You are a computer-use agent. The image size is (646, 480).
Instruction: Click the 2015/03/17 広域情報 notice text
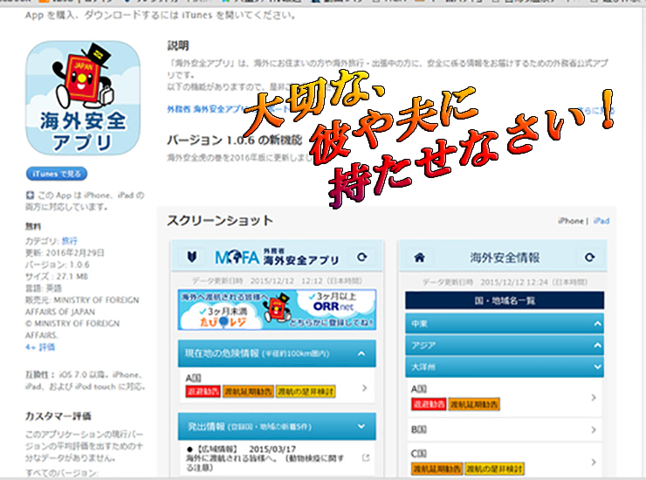265,458
